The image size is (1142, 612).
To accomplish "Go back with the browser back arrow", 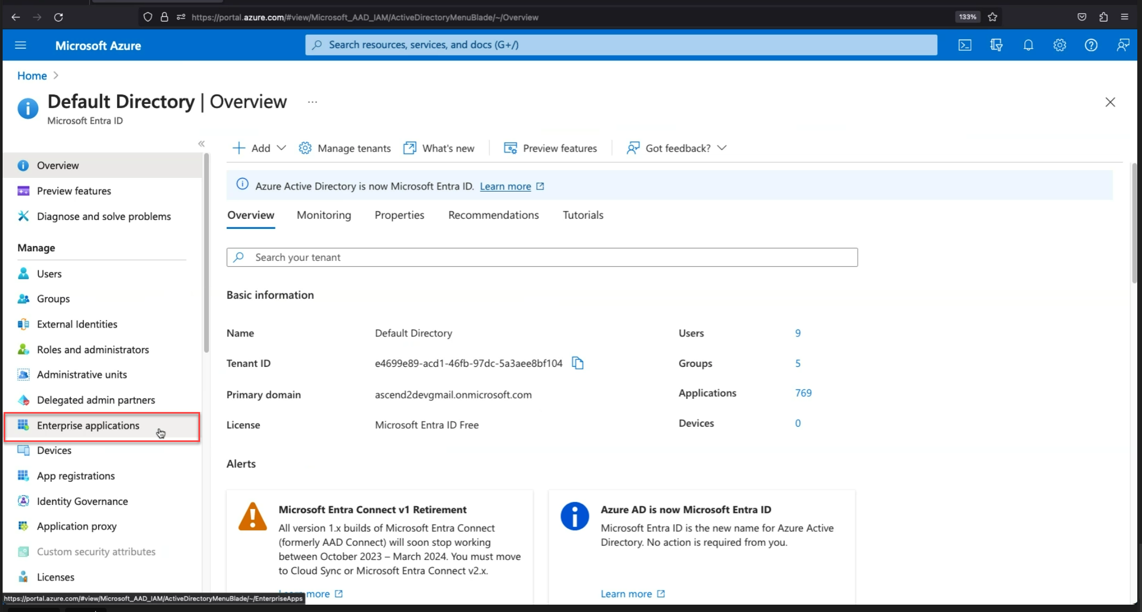I will coord(16,17).
